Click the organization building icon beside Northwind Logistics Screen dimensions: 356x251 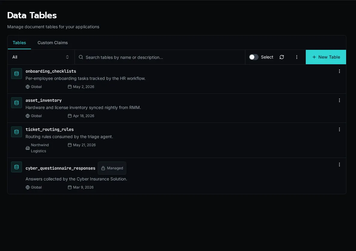click(28, 148)
